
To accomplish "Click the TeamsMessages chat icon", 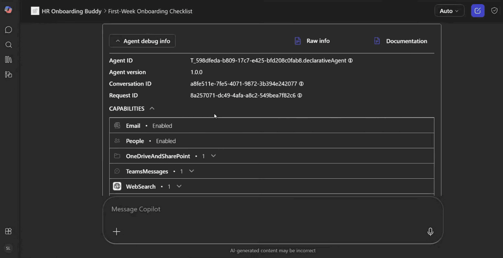I will point(117,171).
